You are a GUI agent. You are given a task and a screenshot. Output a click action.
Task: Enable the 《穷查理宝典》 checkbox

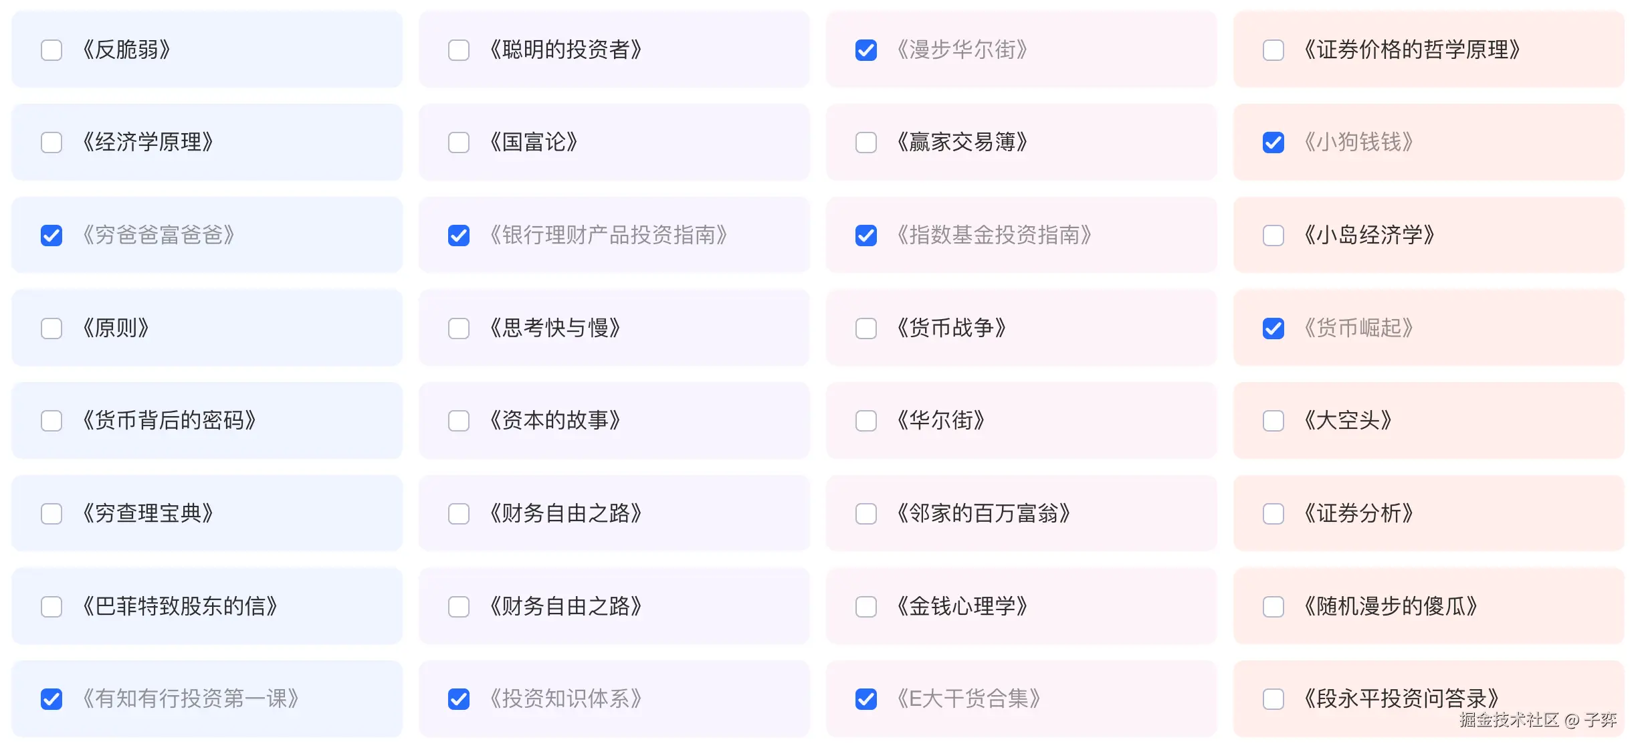coord(52,514)
